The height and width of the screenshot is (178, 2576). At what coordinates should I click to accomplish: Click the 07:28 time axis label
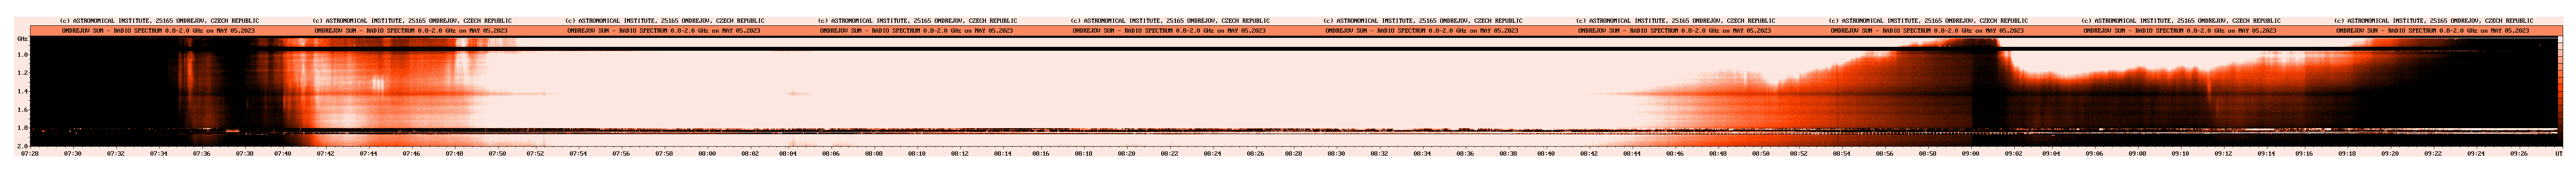pos(30,153)
